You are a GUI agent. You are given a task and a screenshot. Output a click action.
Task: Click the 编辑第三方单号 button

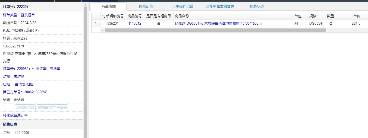coord(52,108)
